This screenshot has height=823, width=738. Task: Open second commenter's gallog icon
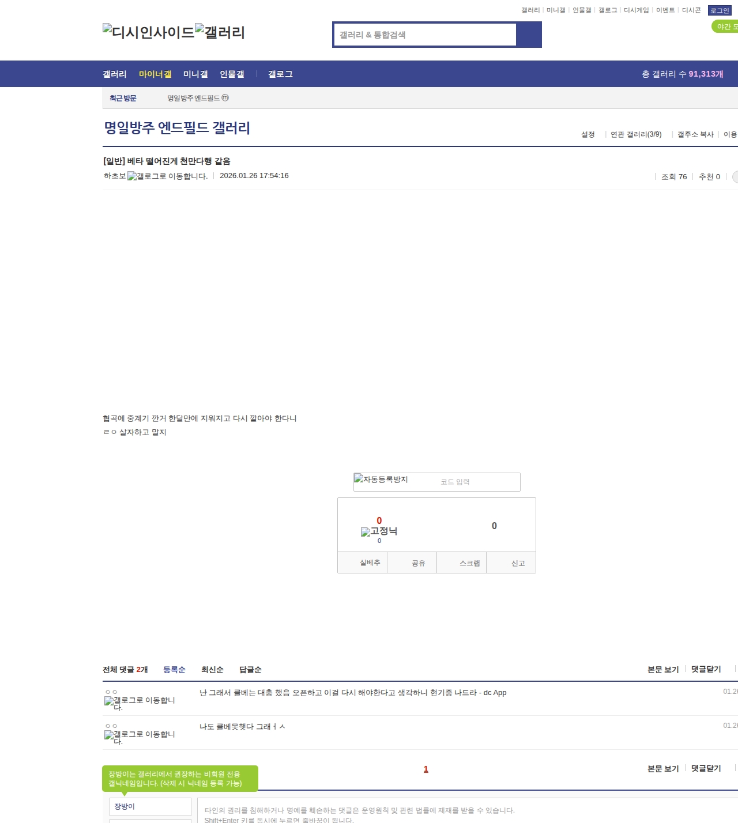pyautogui.click(x=140, y=736)
